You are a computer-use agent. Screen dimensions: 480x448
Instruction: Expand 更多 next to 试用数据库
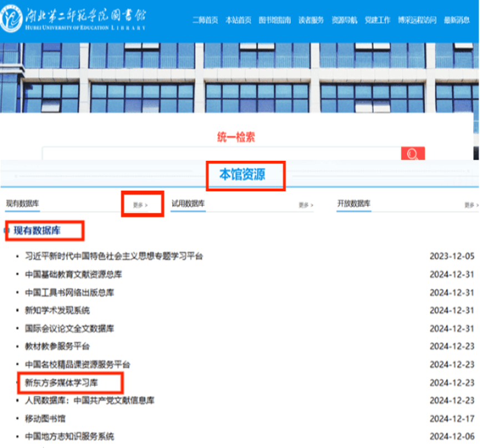(306, 205)
